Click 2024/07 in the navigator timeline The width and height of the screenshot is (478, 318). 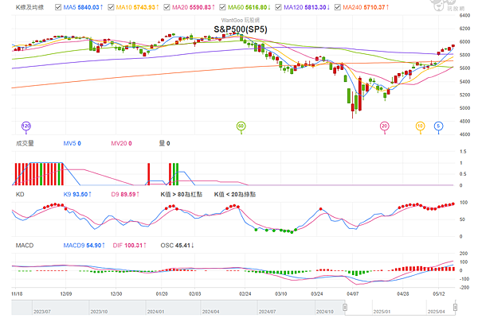(268, 312)
